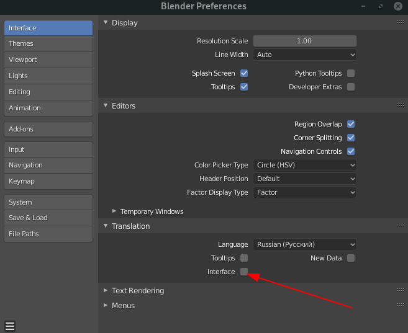Screen dimensions: 408x333
Task: Click the Resolution Scale slider field
Action: [x=305, y=41]
